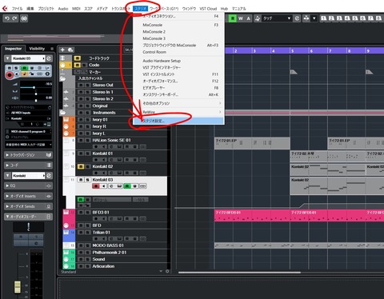Click the add track plus button
The width and height of the screenshot is (384, 299).
click(62, 50)
